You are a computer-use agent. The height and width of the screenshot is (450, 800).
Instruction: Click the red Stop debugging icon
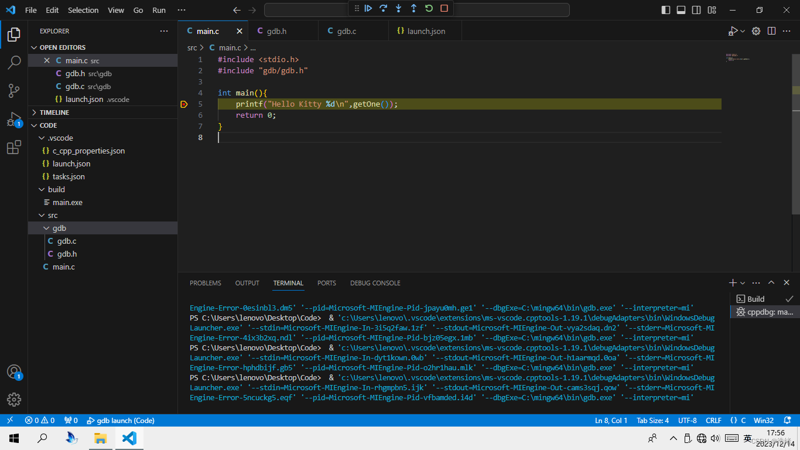(x=444, y=8)
